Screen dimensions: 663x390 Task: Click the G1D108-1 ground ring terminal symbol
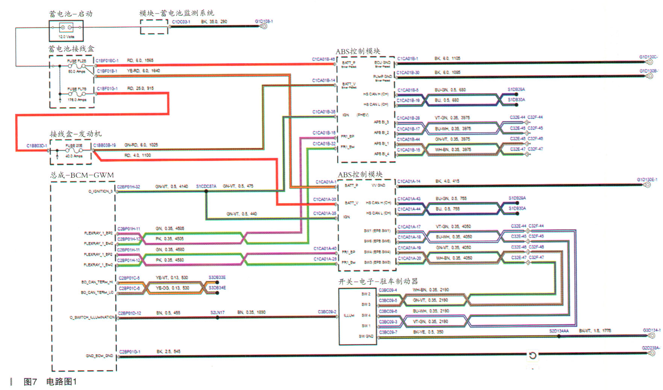pyautogui.click(x=264, y=26)
